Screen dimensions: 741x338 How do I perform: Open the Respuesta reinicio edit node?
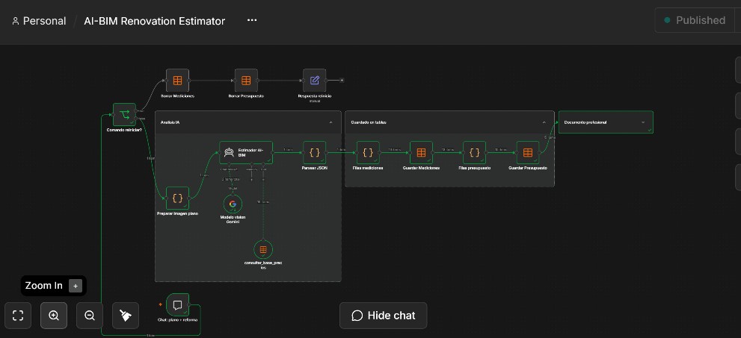(x=315, y=80)
